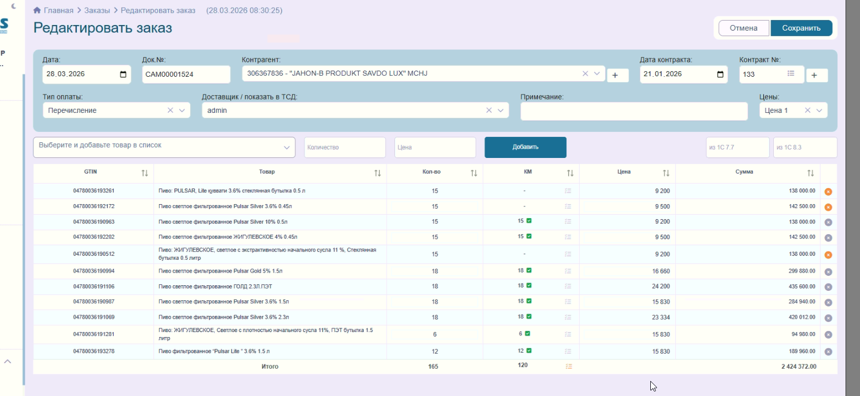Expand the Тип оплаты dropdown
The height and width of the screenshot is (396, 860).
point(182,111)
